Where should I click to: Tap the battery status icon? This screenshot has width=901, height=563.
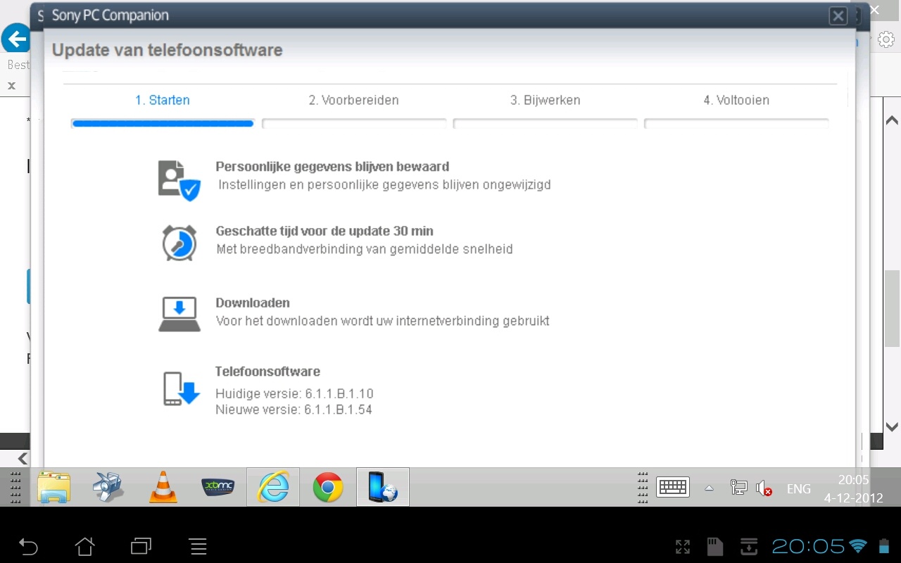tap(883, 546)
